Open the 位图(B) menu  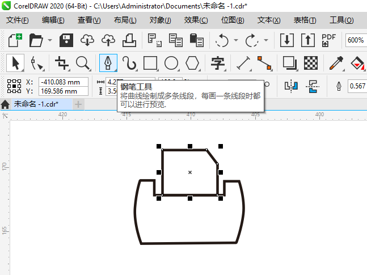point(233,20)
